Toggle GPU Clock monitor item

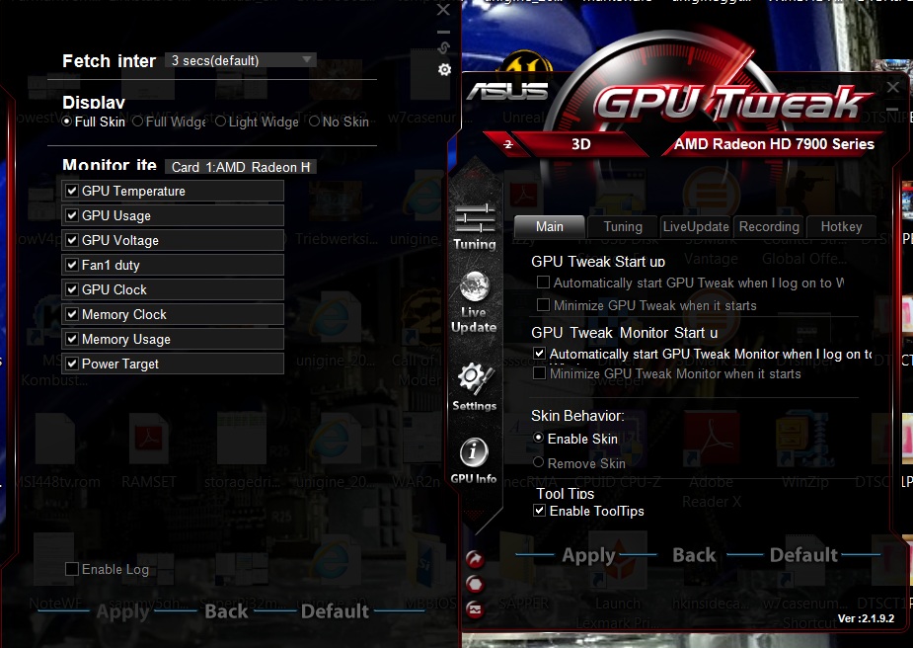click(x=72, y=289)
